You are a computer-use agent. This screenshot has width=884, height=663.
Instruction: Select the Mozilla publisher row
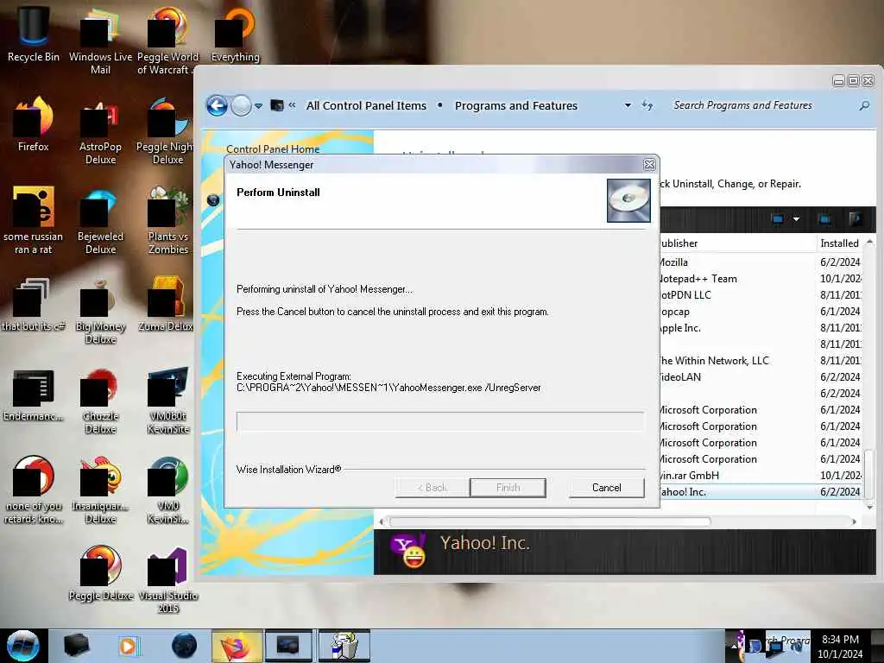click(761, 262)
